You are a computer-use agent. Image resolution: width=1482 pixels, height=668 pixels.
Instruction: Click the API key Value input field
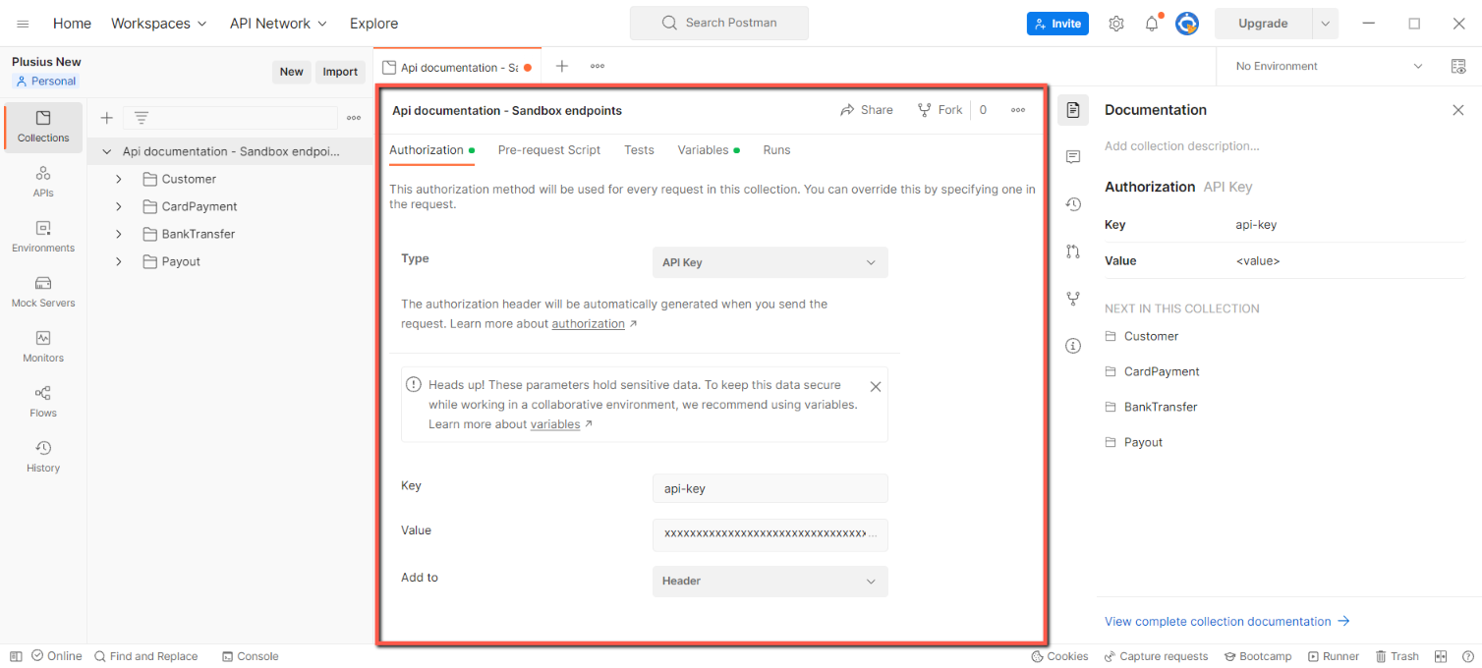point(770,534)
